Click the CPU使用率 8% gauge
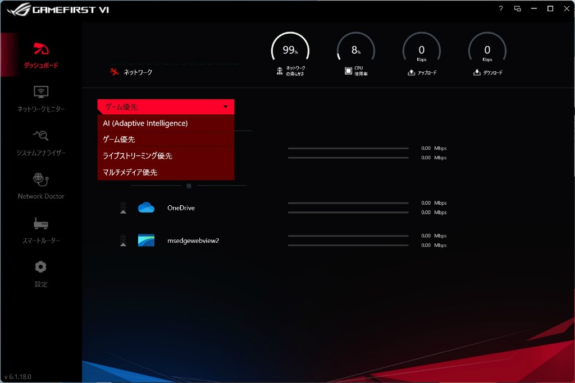This screenshot has height=383, width=575. tap(356, 51)
